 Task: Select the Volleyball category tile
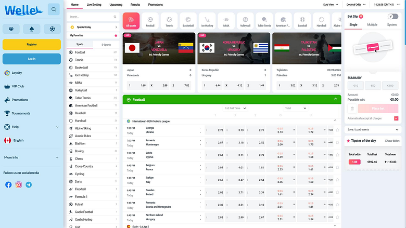tap(245, 21)
